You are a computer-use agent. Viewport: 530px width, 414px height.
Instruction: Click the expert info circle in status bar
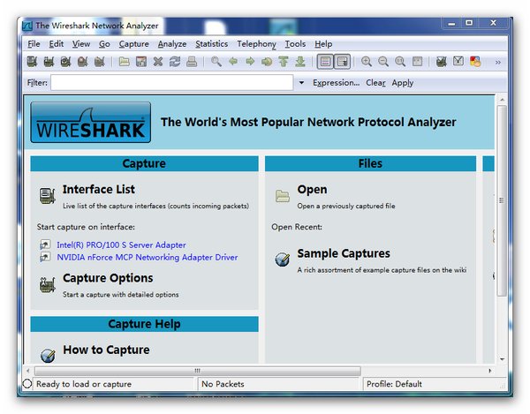27,384
